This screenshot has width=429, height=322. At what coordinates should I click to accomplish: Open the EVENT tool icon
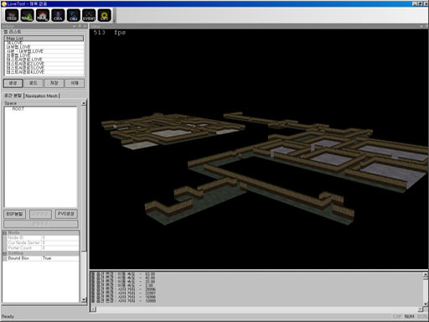coord(89,15)
